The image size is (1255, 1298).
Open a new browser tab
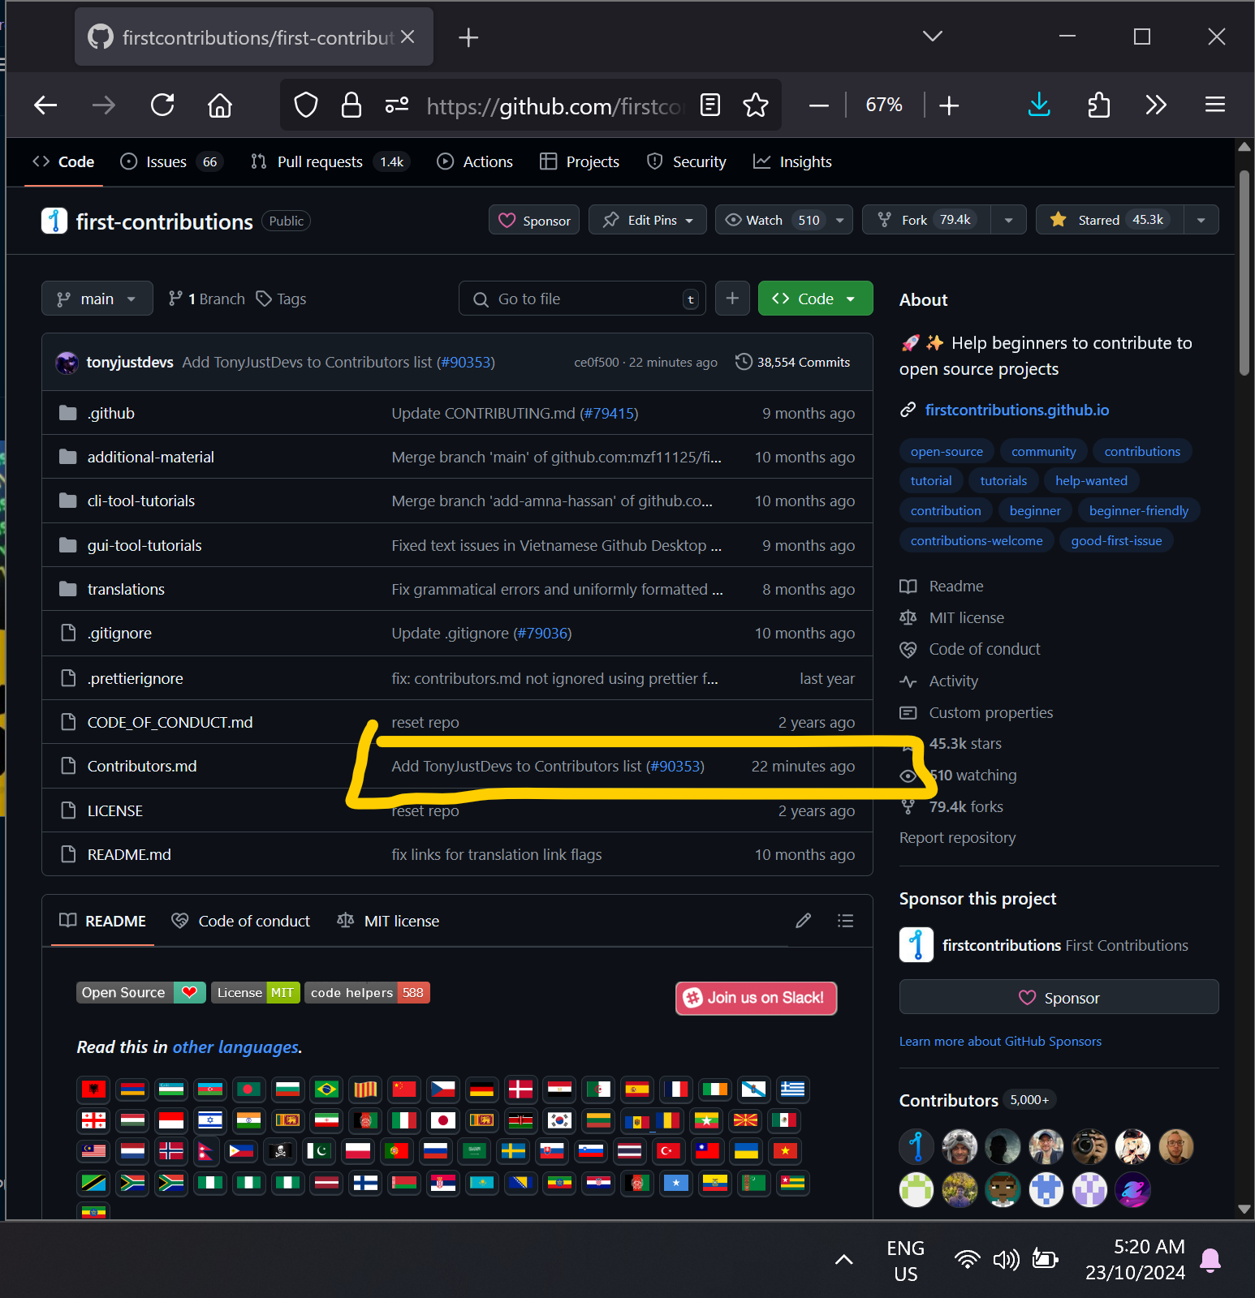coord(468,37)
